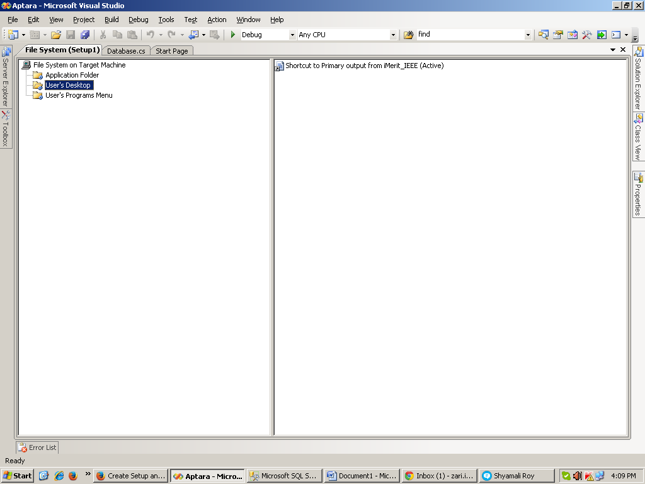Click the green Start Debugging arrow

pyautogui.click(x=233, y=35)
